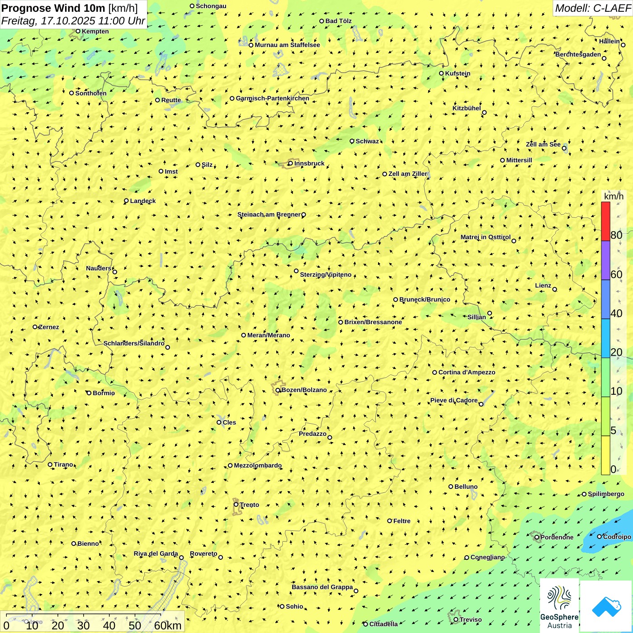Click the red 80 km/h legend swatch
Screen dimensions: 633x633
pyautogui.click(x=605, y=222)
